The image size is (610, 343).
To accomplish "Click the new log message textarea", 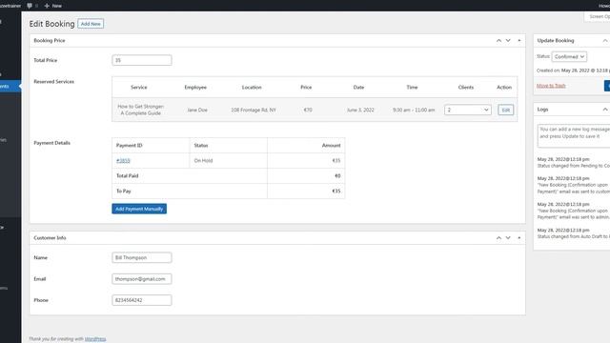I will coord(574,136).
